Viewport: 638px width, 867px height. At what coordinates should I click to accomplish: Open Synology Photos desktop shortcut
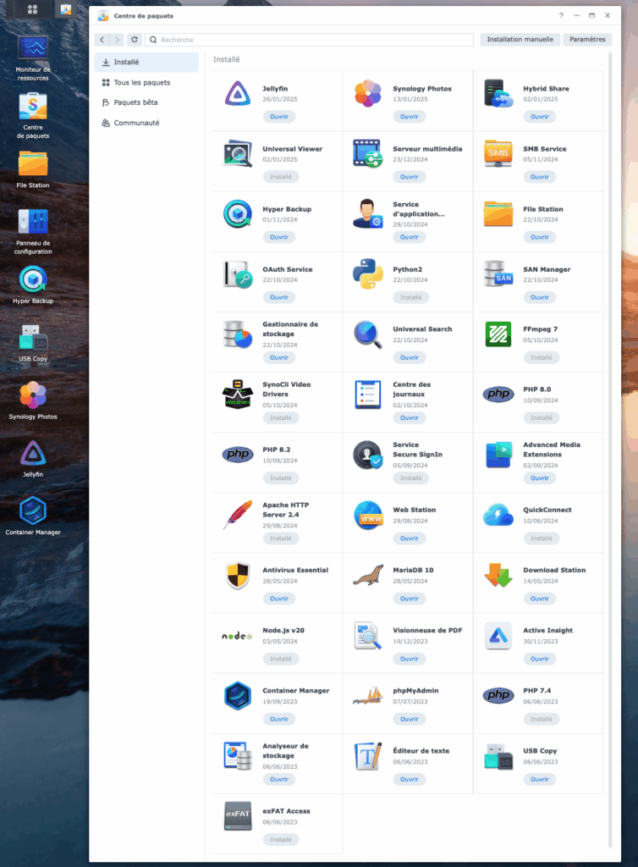tap(33, 400)
